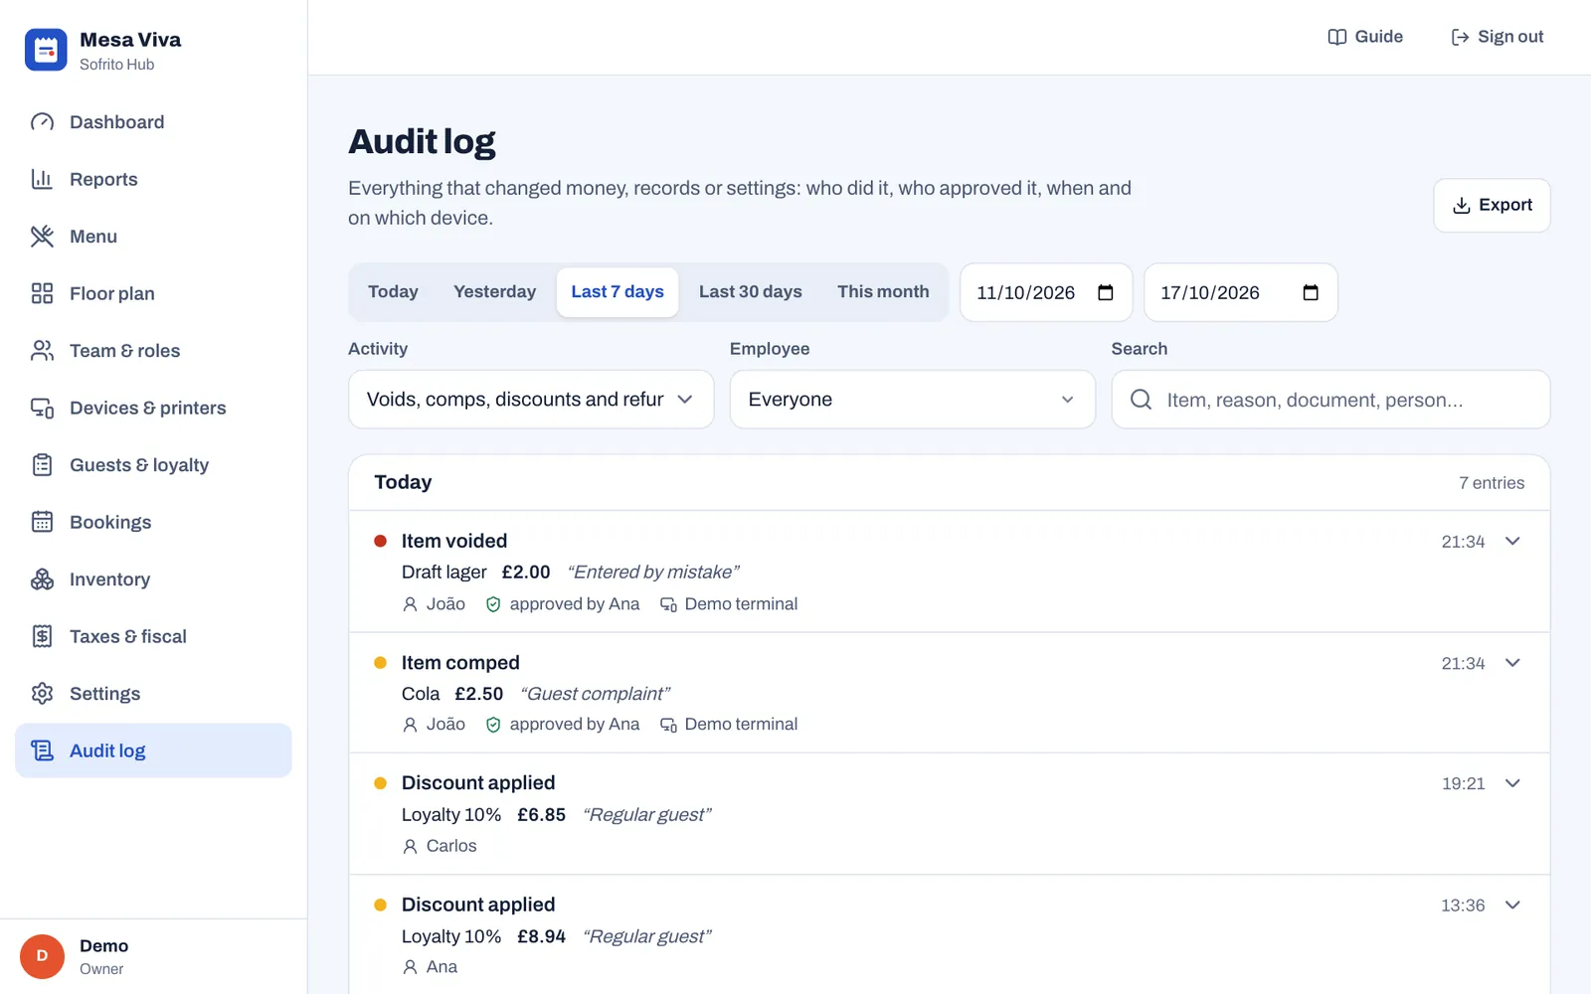Expand the 19:21 Discount applied entry
This screenshot has width=1591, height=994.
pos(1512,783)
